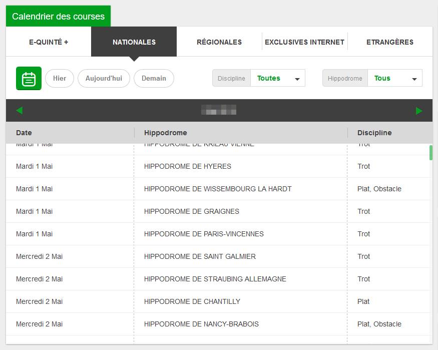Switch to the ETRANGÈRES tab

tap(390, 42)
